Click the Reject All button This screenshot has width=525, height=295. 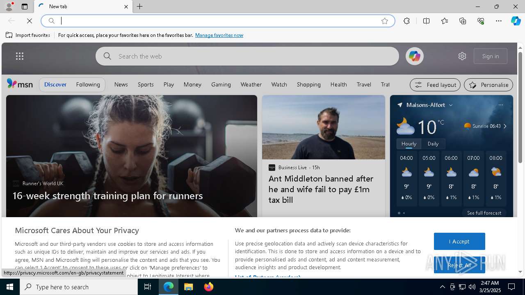[459, 265]
